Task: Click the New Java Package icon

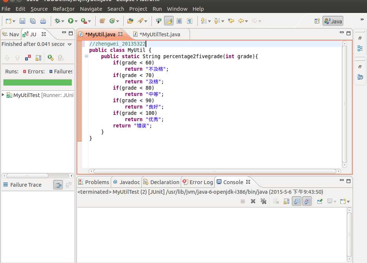Action: point(102,21)
